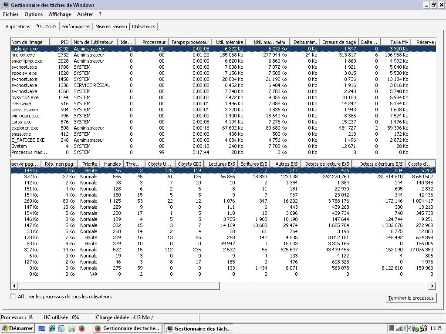Sort by the Handles column header

[112, 164]
